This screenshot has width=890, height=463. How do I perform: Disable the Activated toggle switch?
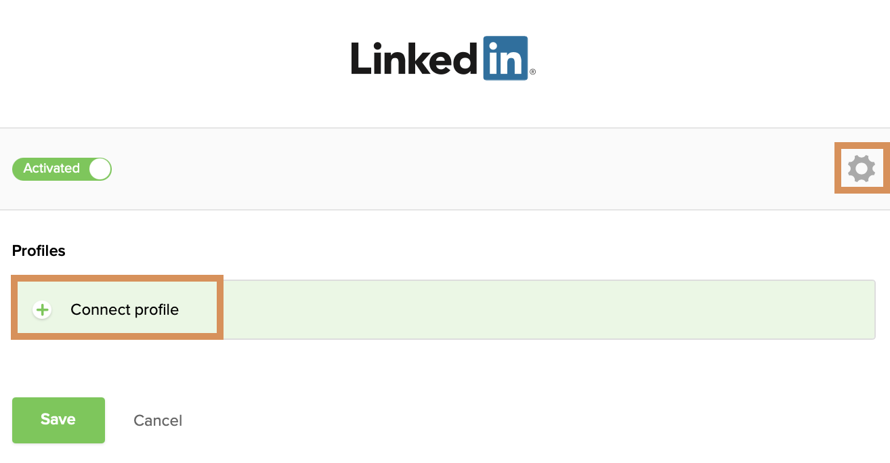(62, 169)
